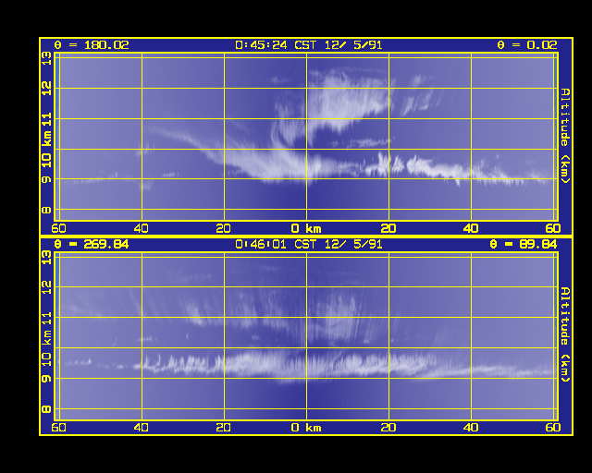Image resolution: width=592 pixels, height=473 pixels.
Task: Click the θ = 0.02 angle label
Action: click(527, 45)
